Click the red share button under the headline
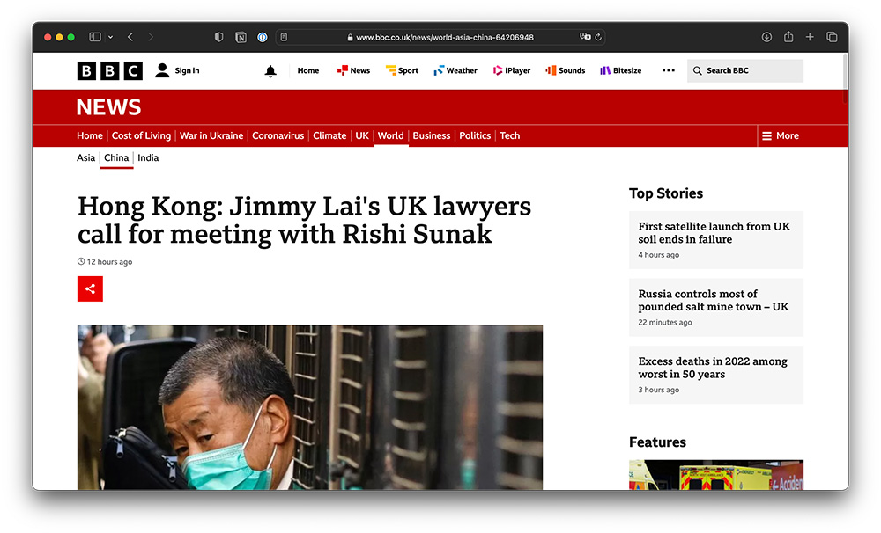This screenshot has height=533, width=881. [x=90, y=288]
